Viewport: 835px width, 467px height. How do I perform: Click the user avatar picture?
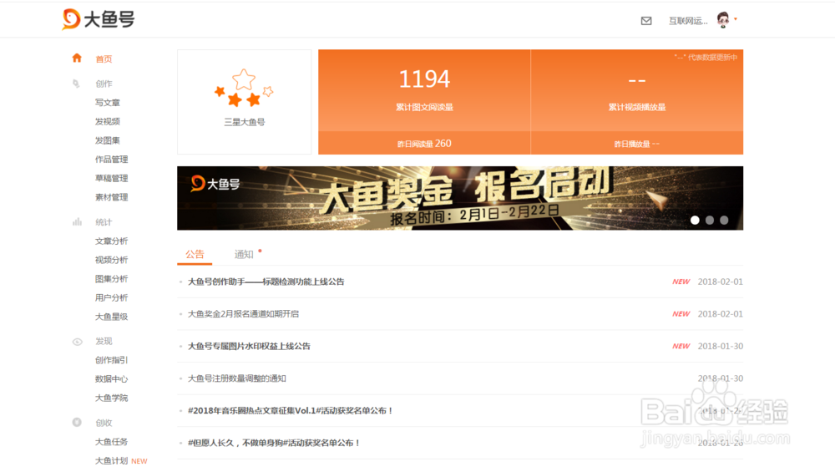(722, 20)
